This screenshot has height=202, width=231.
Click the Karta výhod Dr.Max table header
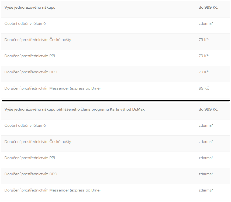tap(74, 109)
